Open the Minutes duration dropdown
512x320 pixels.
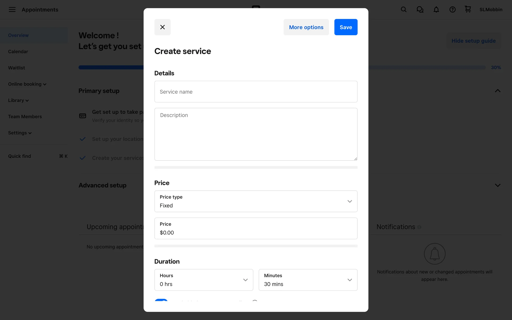point(308,280)
